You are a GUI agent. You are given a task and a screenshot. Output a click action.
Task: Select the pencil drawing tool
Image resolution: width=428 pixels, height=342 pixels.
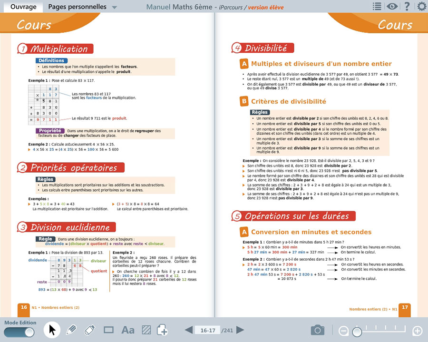pyautogui.click(x=71, y=330)
